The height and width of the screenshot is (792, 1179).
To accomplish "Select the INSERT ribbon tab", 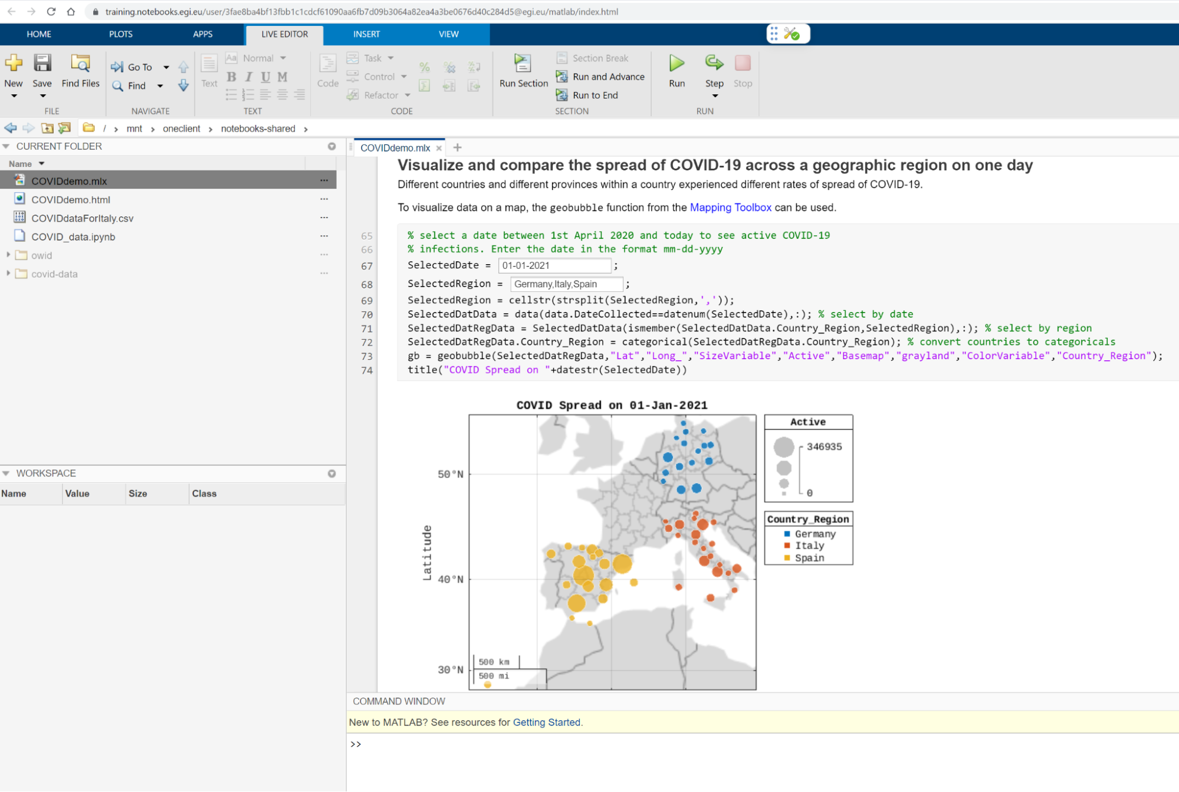I will click(x=366, y=34).
